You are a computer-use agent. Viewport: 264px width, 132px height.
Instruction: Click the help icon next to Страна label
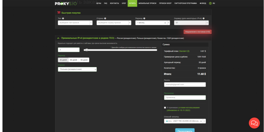(105, 19)
